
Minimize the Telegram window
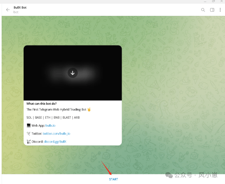click(x=205, y=2)
